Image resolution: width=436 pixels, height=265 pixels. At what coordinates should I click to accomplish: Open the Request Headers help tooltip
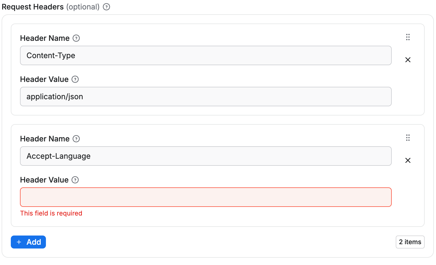106,7
